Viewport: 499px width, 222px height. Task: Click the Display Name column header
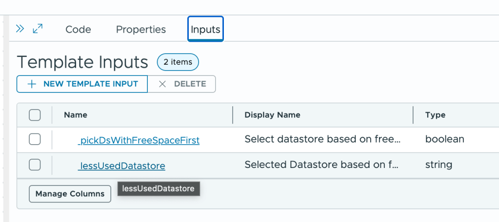point(272,115)
